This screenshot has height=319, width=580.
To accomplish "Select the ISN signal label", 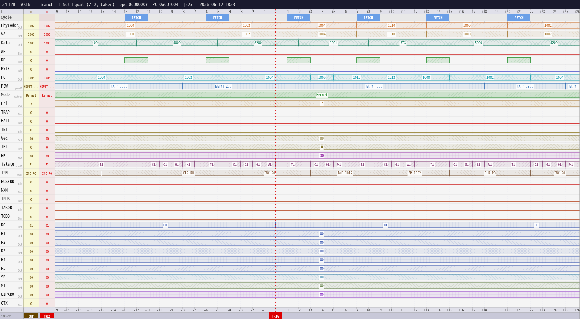I will (4, 173).
